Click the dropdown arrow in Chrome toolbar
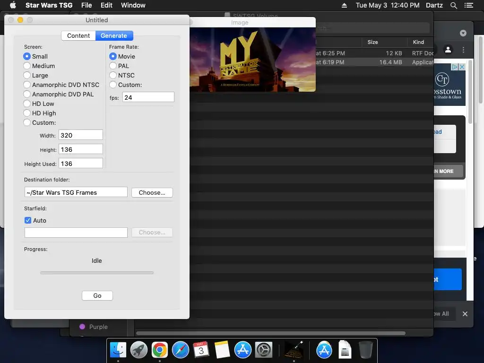This screenshot has width=484, height=363. (463, 33)
